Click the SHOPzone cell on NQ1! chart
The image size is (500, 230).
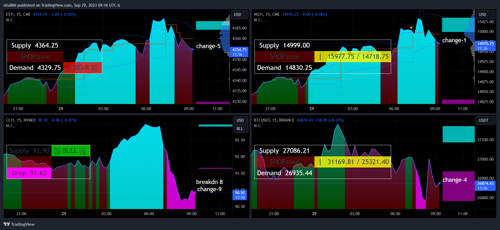284,57
